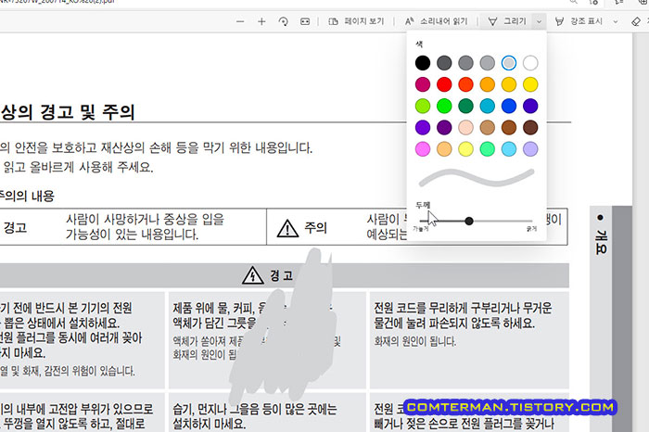Choose the tan swatch
This screenshot has height=432, width=649.
pos(487,127)
